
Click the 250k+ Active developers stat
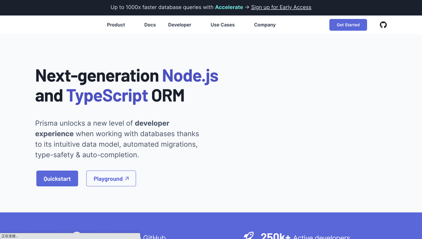pyautogui.click(x=305, y=237)
